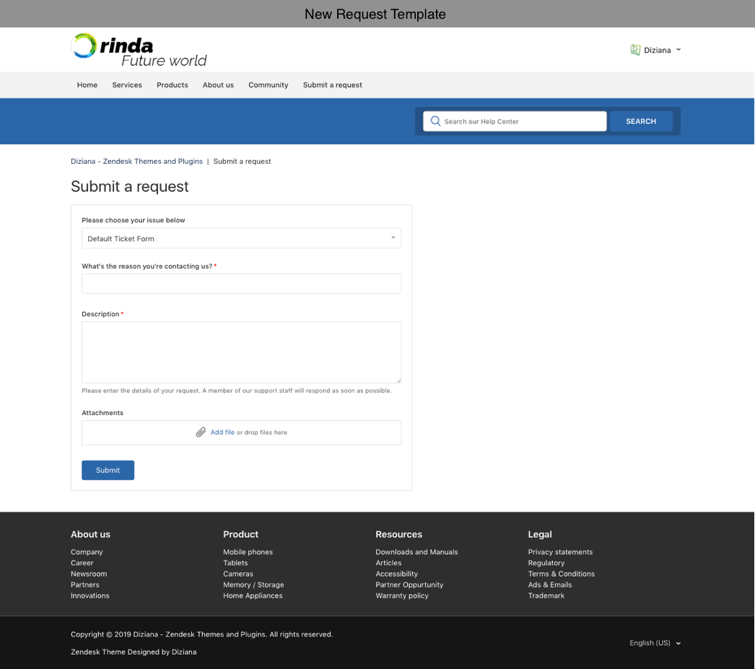Go to the Home menu item
The width and height of the screenshot is (755, 669).
coord(87,85)
